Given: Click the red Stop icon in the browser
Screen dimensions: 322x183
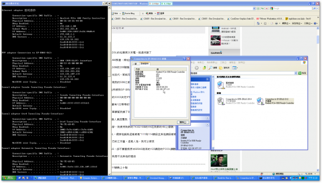Looking at the screenshot, I should click(267, 9).
